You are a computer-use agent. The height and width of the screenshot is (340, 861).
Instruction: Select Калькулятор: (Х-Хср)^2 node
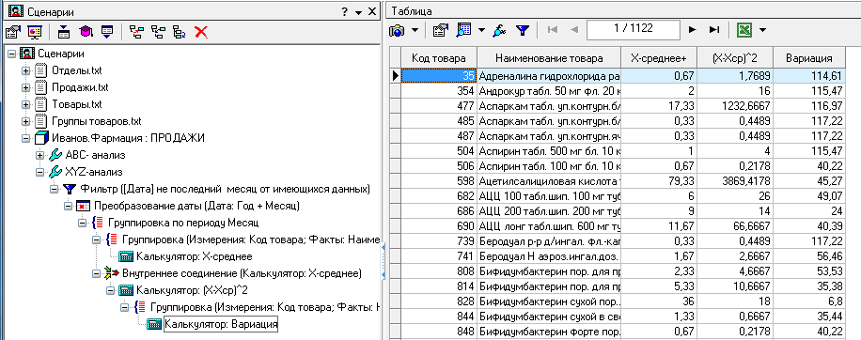(191, 290)
